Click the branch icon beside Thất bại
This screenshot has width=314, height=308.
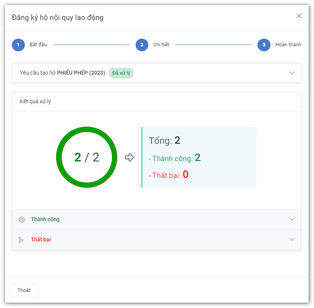coord(21,240)
